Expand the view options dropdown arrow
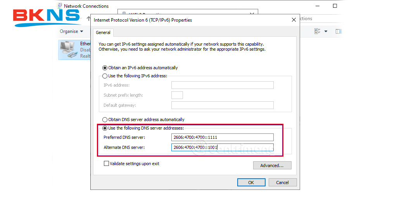This screenshot has width=397, height=198. pos(326,31)
